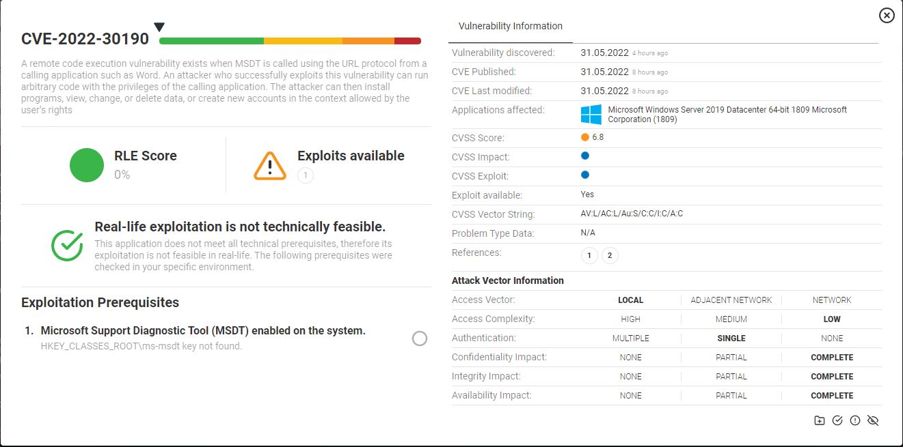
Task: Click the green RLE Score circle
Action: tap(87, 165)
